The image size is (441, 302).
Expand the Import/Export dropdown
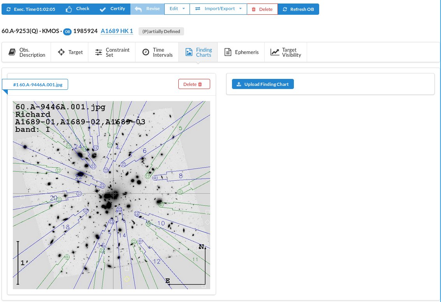[x=218, y=9]
